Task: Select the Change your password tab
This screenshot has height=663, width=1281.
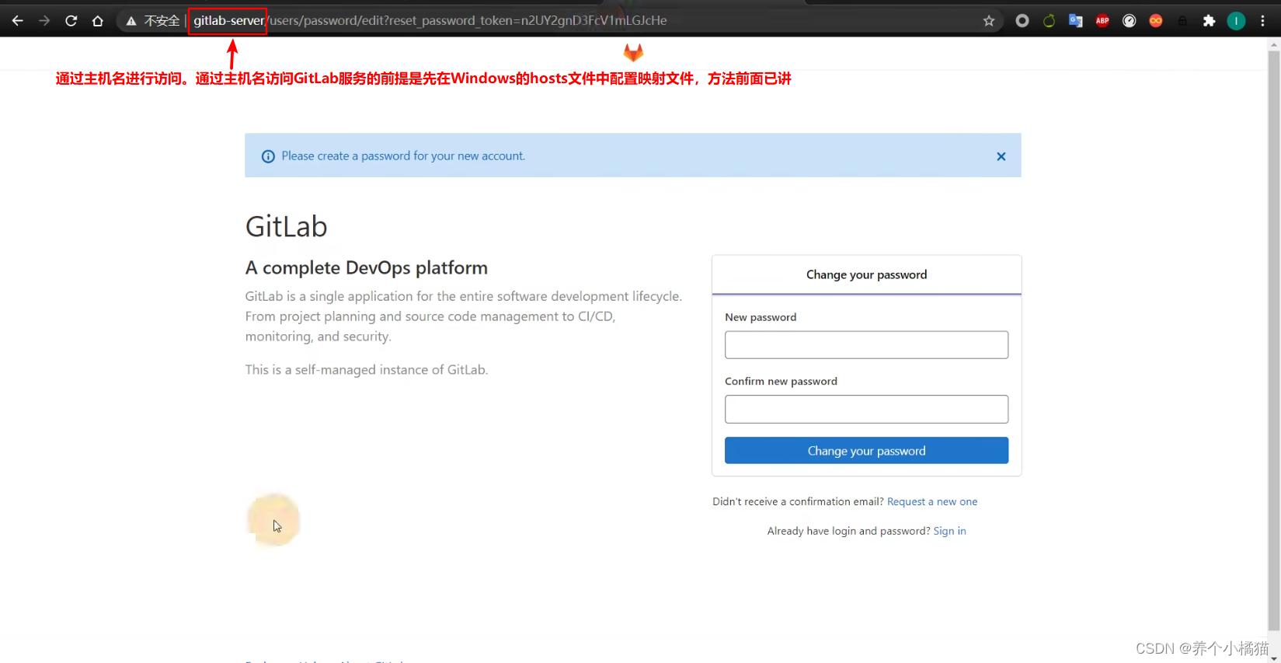Action: coord(866,274)
